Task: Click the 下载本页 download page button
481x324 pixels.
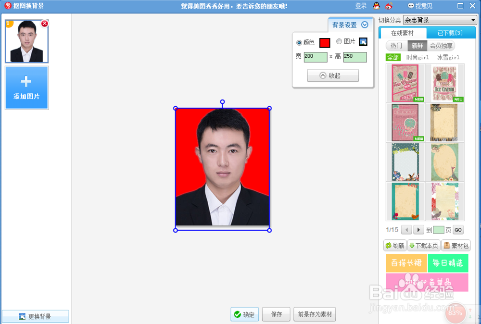Action: [x=424, y=246]
